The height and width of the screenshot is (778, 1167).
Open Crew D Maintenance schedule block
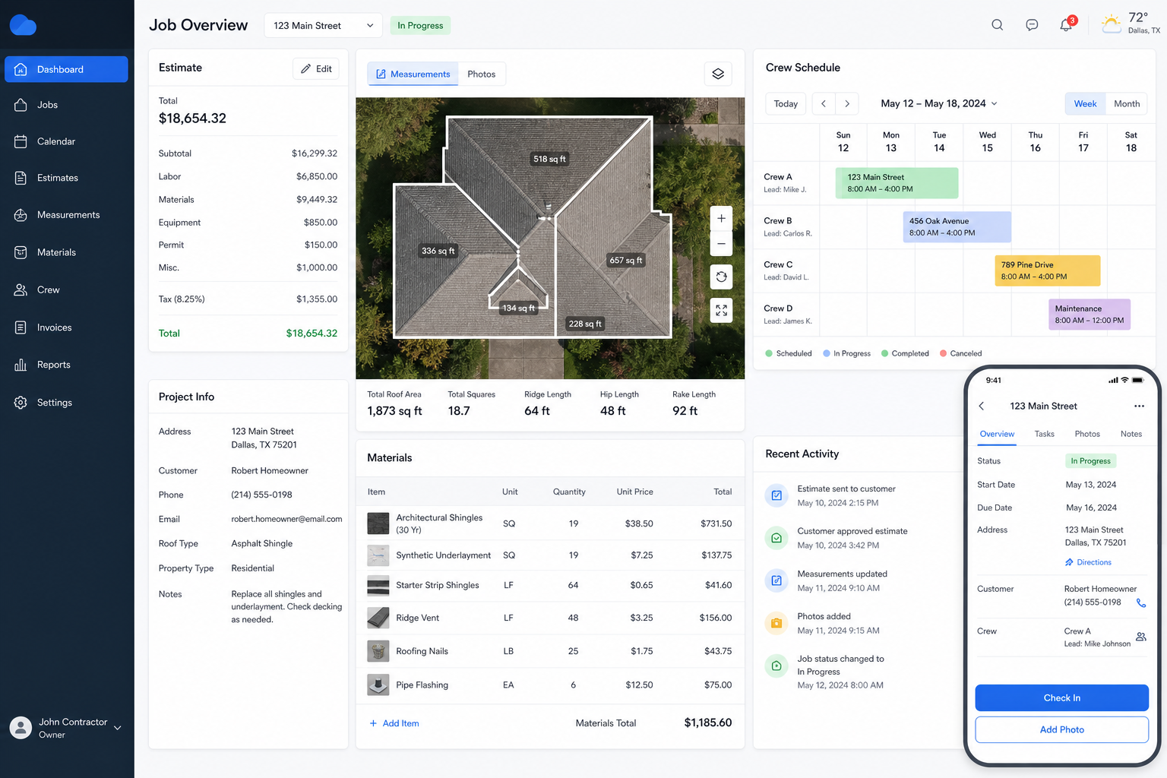[x=1090, y=315]
